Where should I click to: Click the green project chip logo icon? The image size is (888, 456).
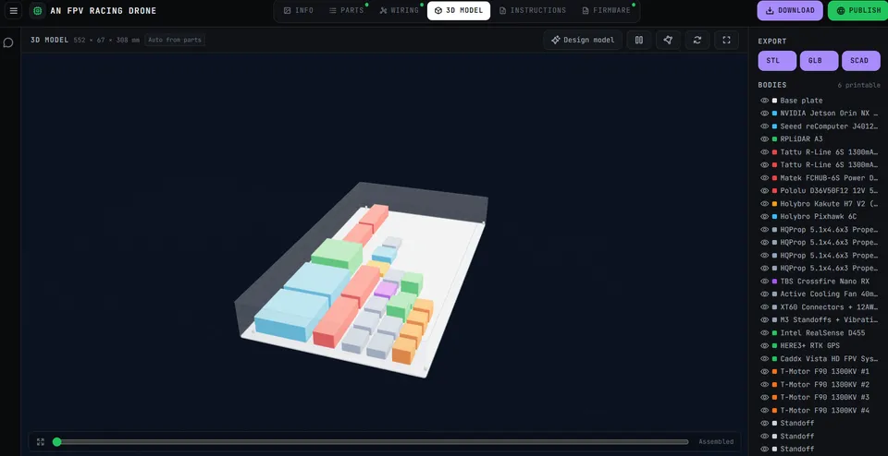click(x=37, y=11)
